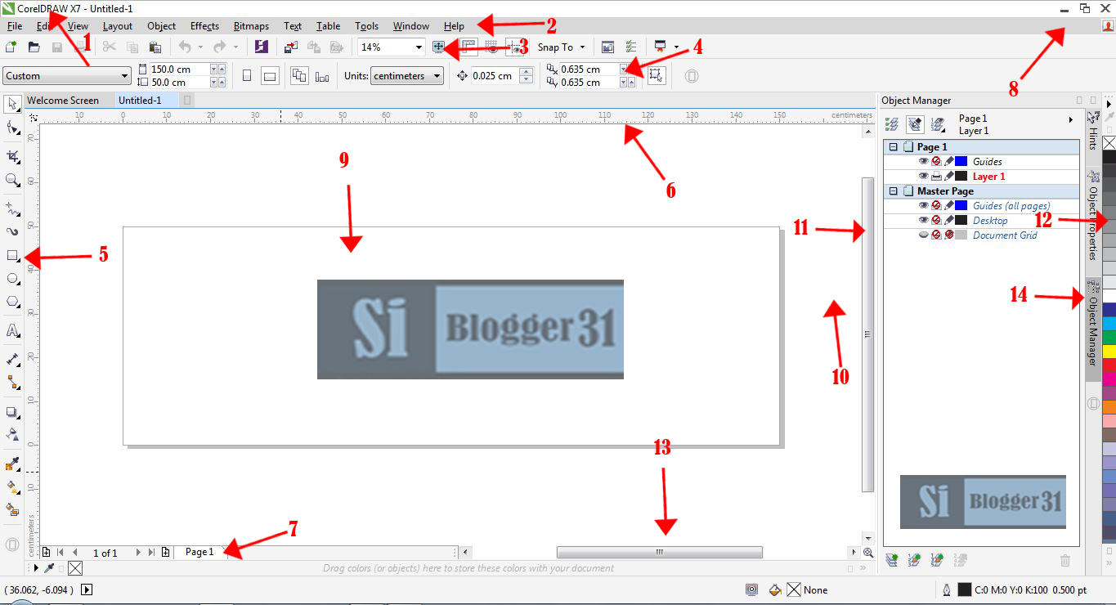Screen dimensions: 1116x605
Task: Select the Parallel Dimension tool
Action: click(12, 359)
